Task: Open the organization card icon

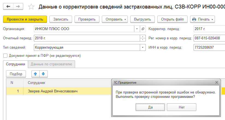Action: tap(143, 29)
